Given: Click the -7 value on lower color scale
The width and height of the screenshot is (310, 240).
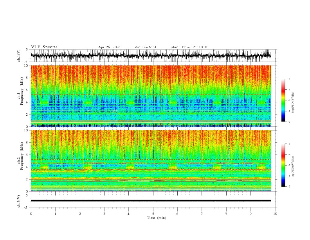Looking at the screenshot, I should [x=288, y=187].
